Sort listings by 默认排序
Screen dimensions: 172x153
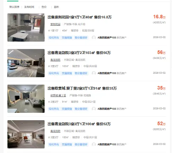[14, 7]
